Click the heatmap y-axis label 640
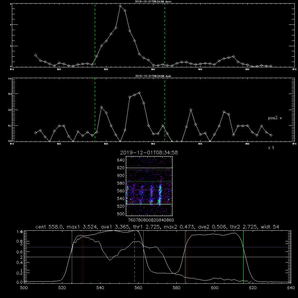Screen dimensions: 298x298 point(121,160)
